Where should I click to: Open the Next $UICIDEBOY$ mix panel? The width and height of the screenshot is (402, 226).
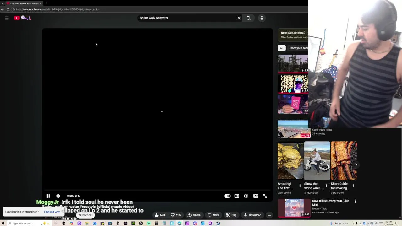click(293, 35)
